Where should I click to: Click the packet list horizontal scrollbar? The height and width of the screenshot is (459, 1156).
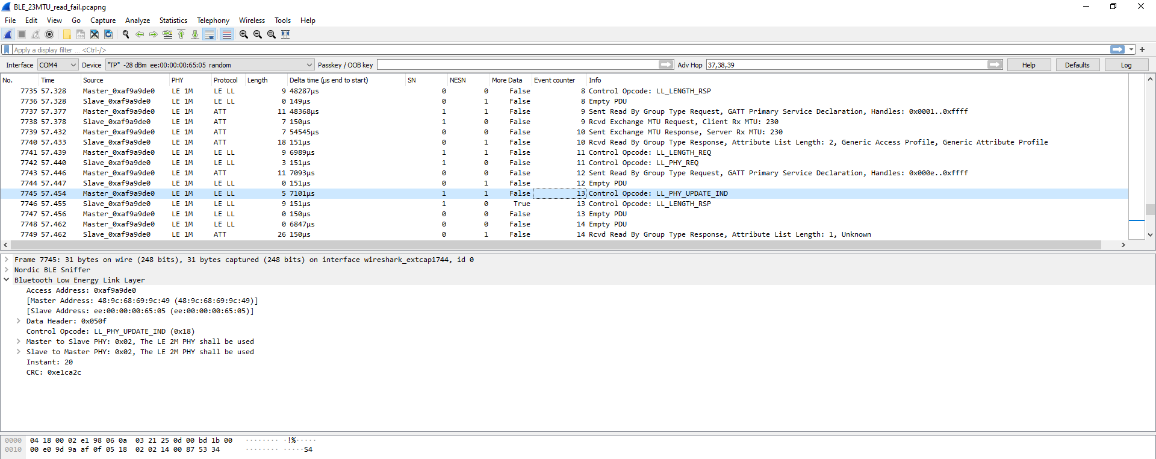(556, 245)
